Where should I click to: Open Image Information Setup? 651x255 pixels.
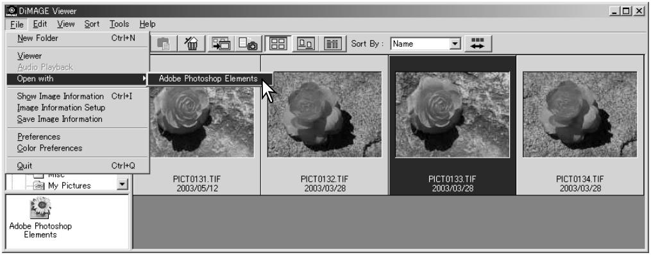pos(78,108)
